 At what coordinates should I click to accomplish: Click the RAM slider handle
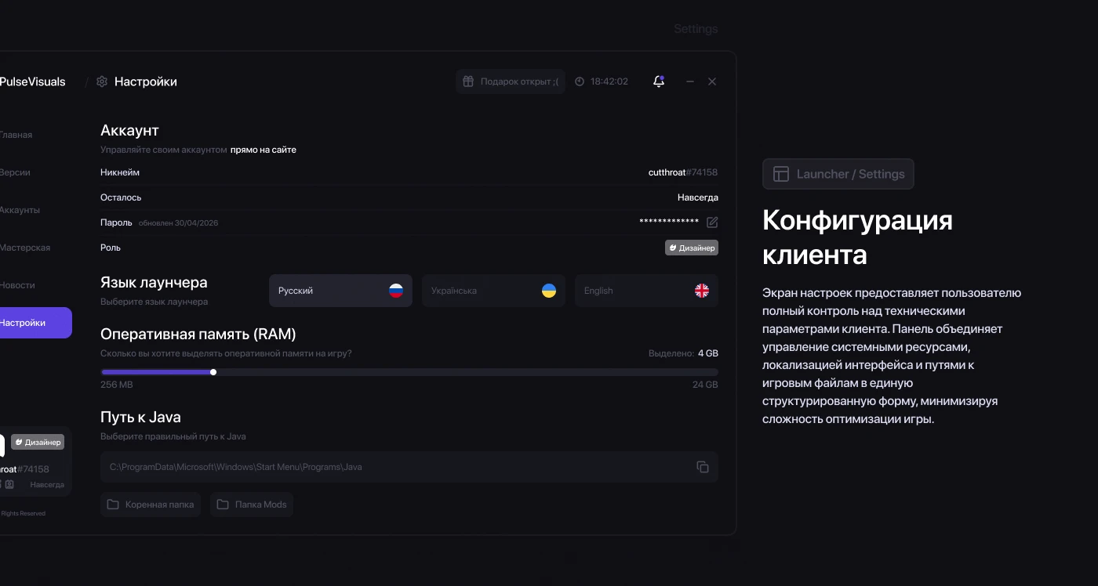click(213, 372)
